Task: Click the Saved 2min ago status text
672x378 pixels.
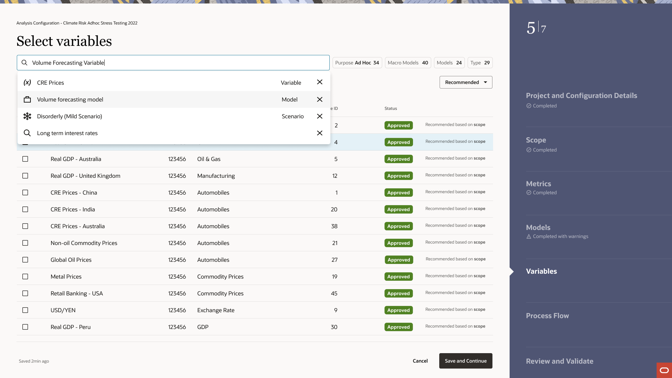Action: (34, 361)
